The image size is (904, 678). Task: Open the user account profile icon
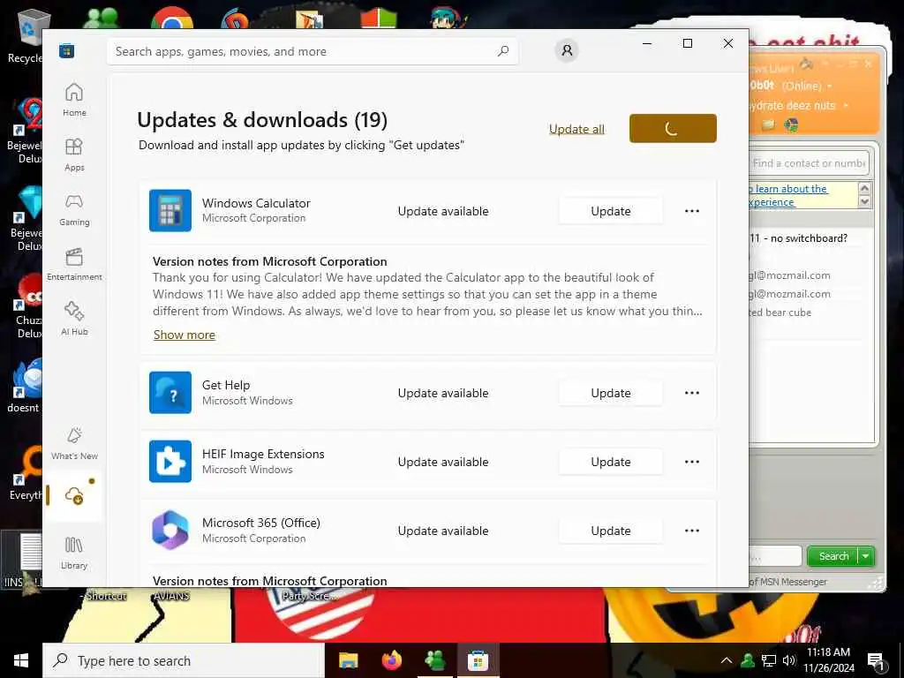(567, 50)
